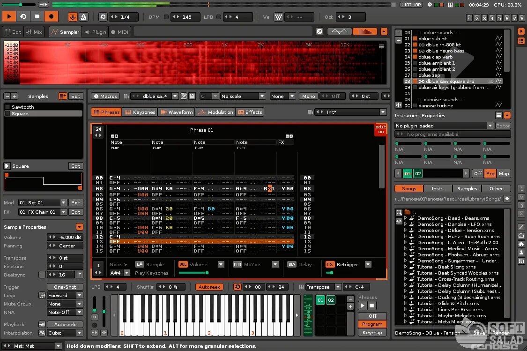Open the No scale dropdown
The height and width of the screenshot is (351, 527).
pyautogui.click(x=243, y=96)
